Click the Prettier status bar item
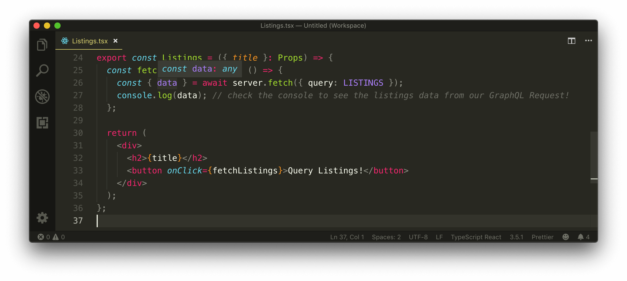 [x=542, y=237]
